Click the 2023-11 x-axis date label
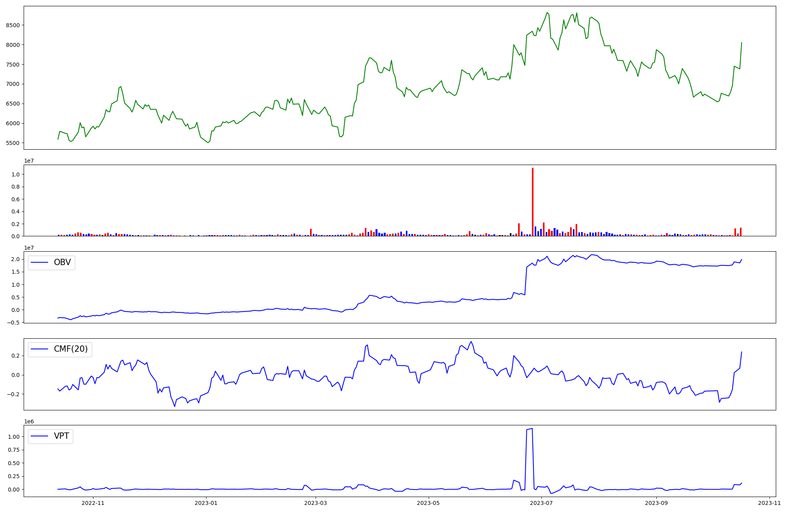788x512 pixels. 769,503
